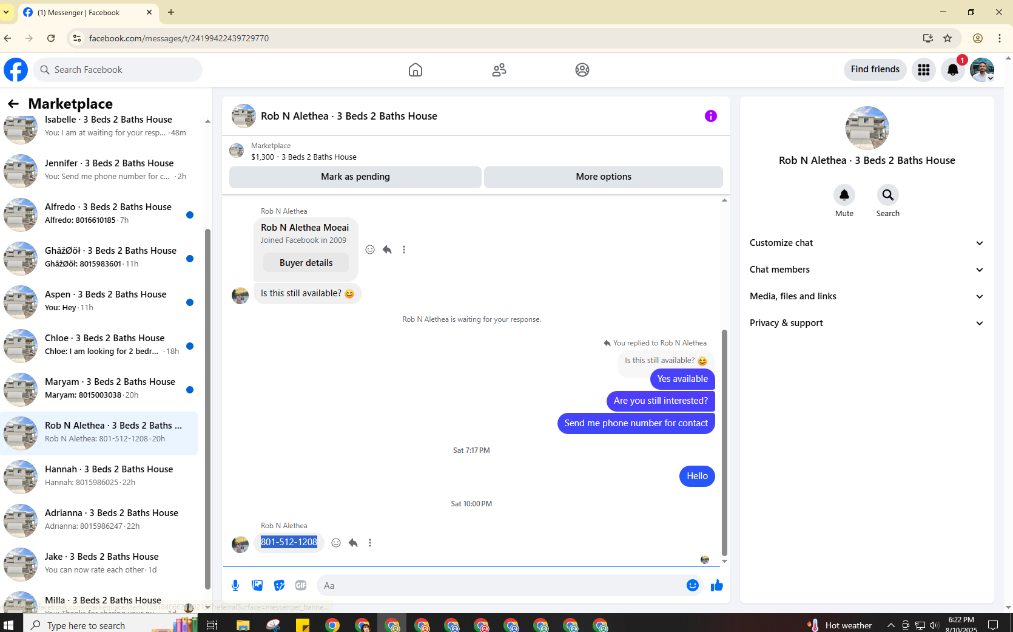Screen dimensions: 1013x632
Task: Open listing thumbnail in right panel
Action: [867, 128]
